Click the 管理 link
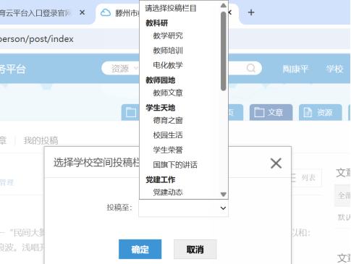The height and width of the screenshot is (264, 351). click(7, 182)
